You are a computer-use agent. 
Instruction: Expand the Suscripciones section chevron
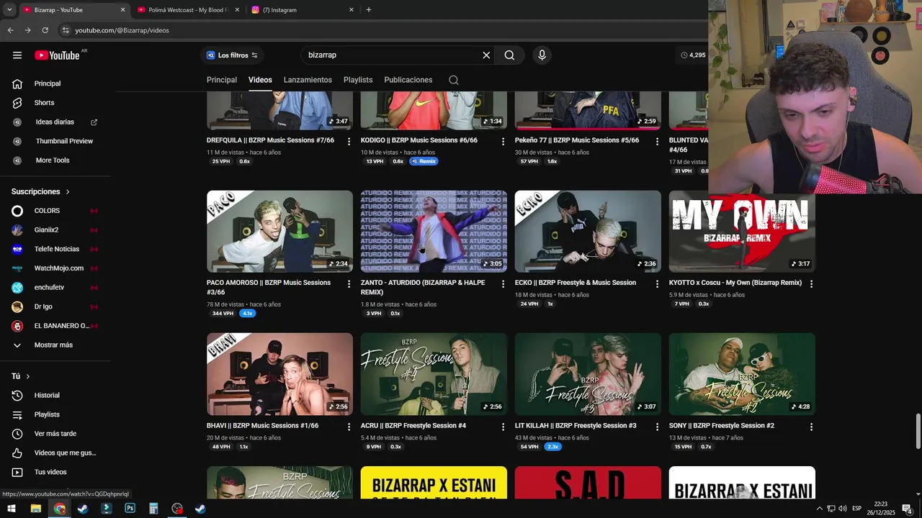coord(68,192)
